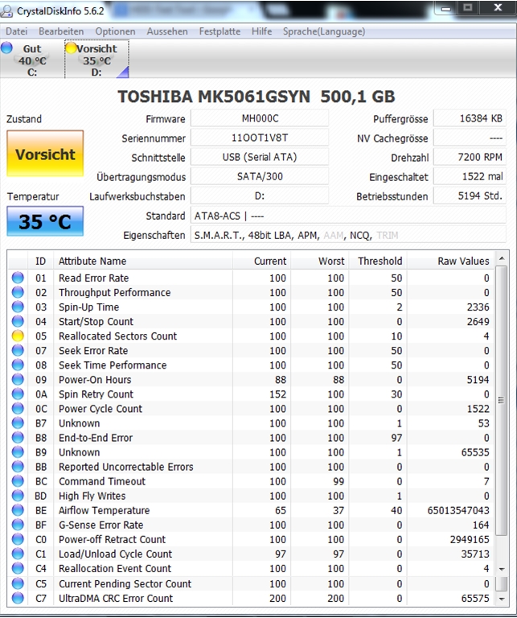Image resolution: width=517 pixels, height=618 pixels.
Task: Click status icon for Airflow Temperature
Action: pos(18,510)
